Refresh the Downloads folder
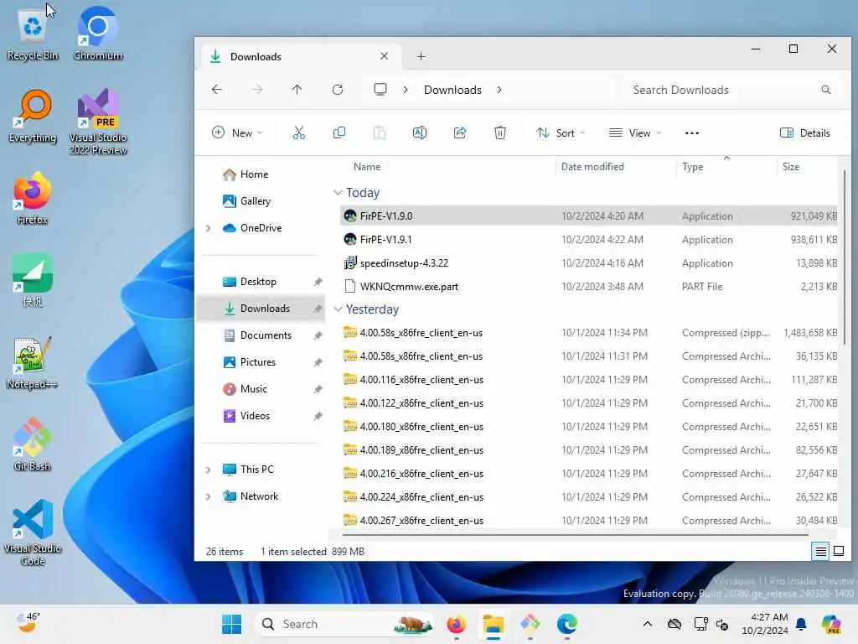 coord(338,90)
